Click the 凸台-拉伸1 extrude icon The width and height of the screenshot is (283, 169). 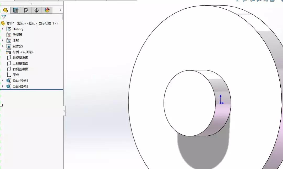pyautogui.click(x=9, y=81)
